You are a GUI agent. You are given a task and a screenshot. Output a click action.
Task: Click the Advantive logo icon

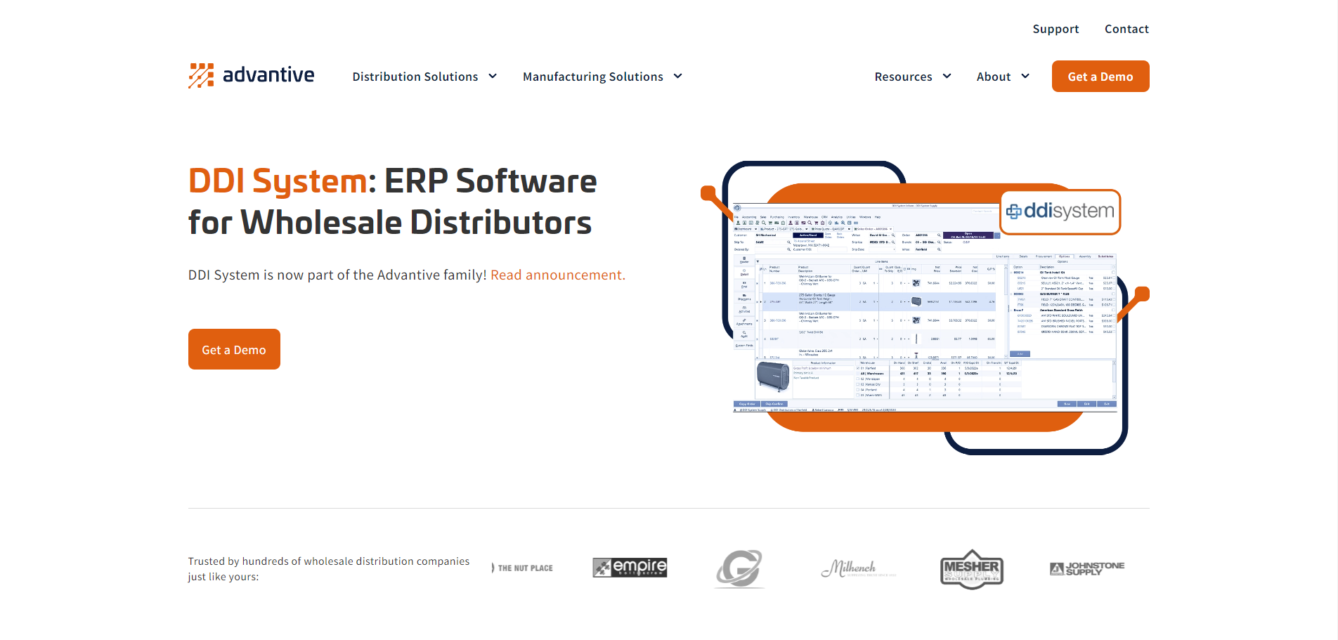(x=201, y=75)
